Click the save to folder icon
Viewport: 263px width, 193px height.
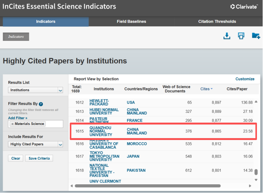click(x=256, y=36)
